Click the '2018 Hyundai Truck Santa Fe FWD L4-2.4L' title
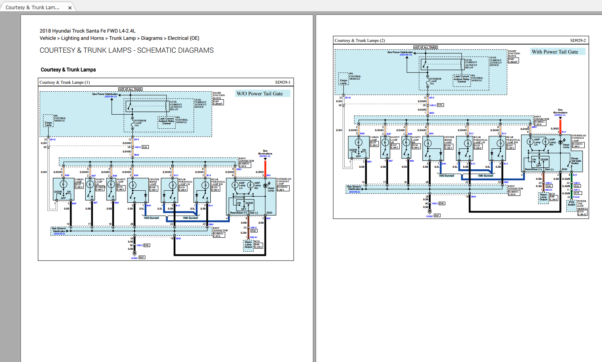 pyautogui.click(x=88, y=31)
